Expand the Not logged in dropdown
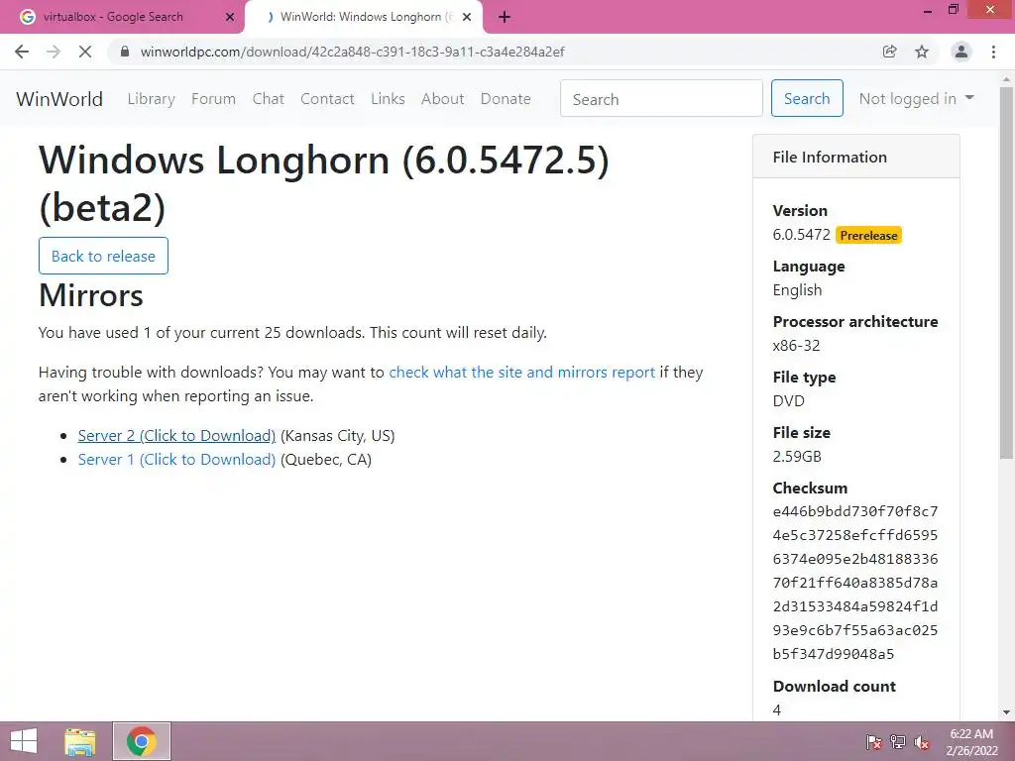1015x761 pixels. point(916,98)
